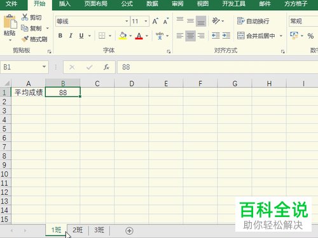Open copy options dropdown arrow
318x238 pixels.
(x=48, y=28)
